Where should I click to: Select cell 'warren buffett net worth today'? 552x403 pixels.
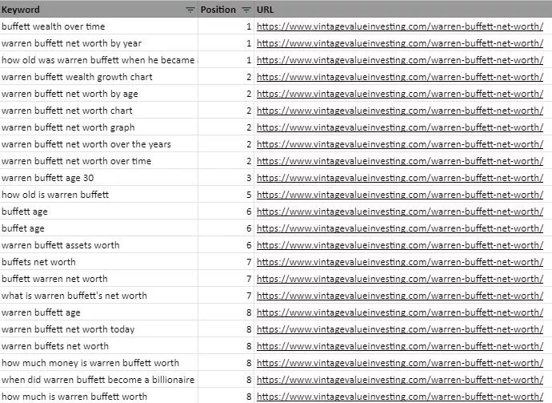[x=99, y=329]
